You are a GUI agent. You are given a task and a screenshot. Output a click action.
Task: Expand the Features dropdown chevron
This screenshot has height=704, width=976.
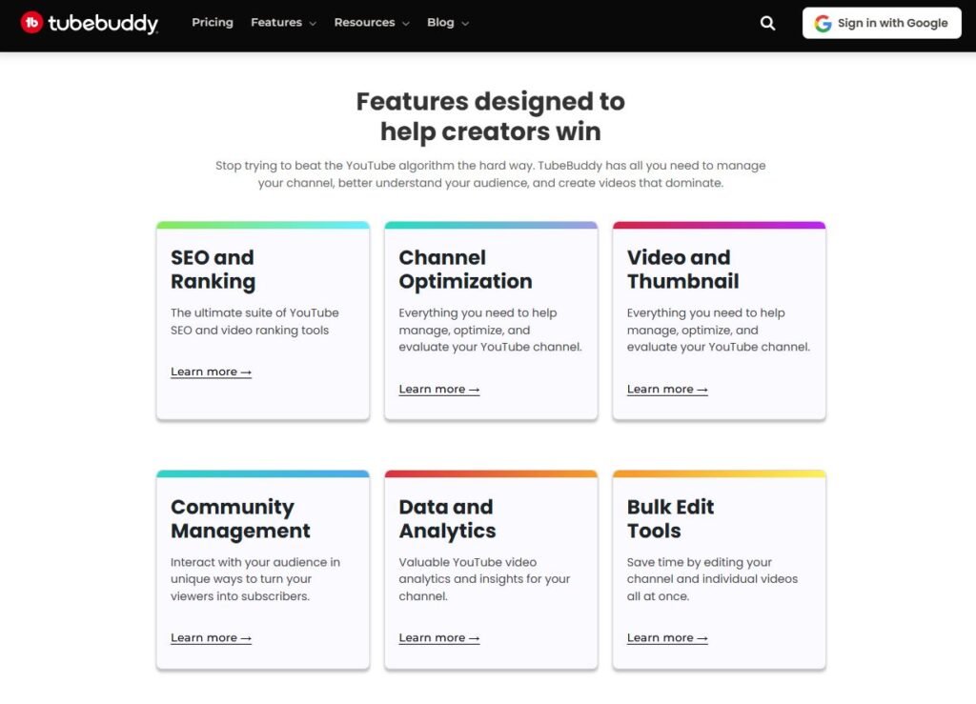point(312,23)
